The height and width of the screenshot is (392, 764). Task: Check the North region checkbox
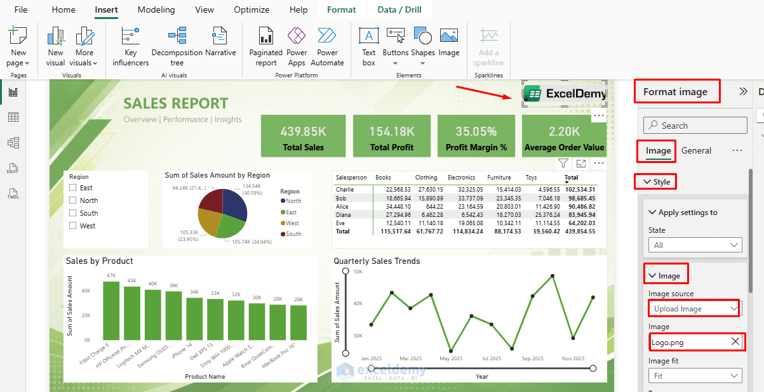pos(73,200)
